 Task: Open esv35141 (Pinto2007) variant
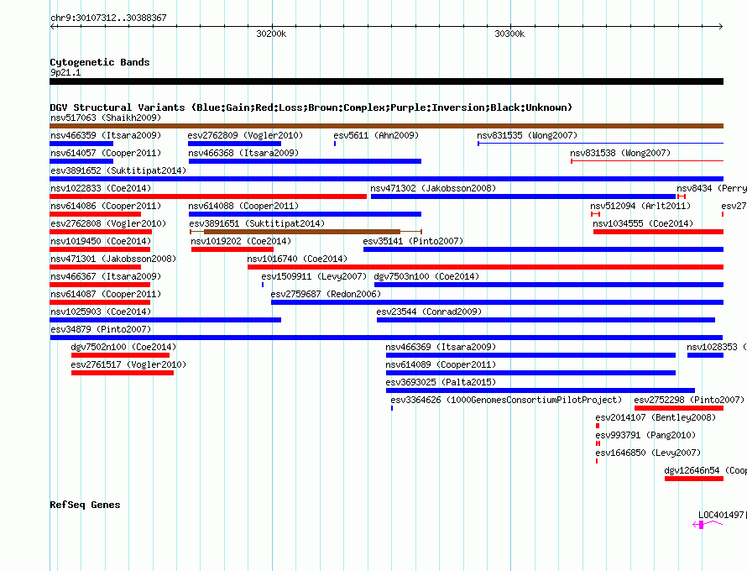(543, 249)
